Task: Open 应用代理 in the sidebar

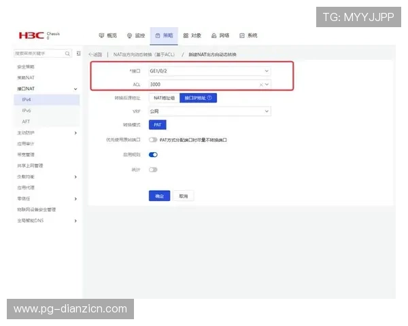Action: coord(26,187)
